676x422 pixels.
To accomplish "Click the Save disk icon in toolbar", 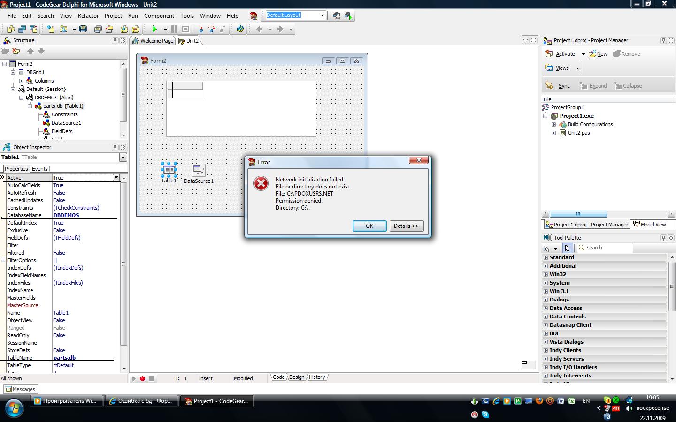I will pos(83,29).
